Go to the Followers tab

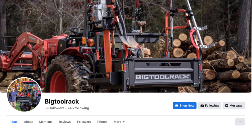point(84,122)
